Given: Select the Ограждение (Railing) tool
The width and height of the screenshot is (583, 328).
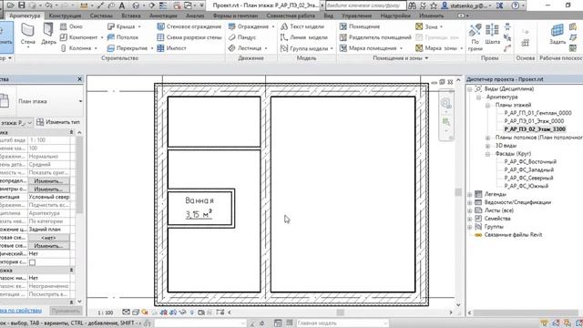Looking at the screenshot, I should (249, 26).
